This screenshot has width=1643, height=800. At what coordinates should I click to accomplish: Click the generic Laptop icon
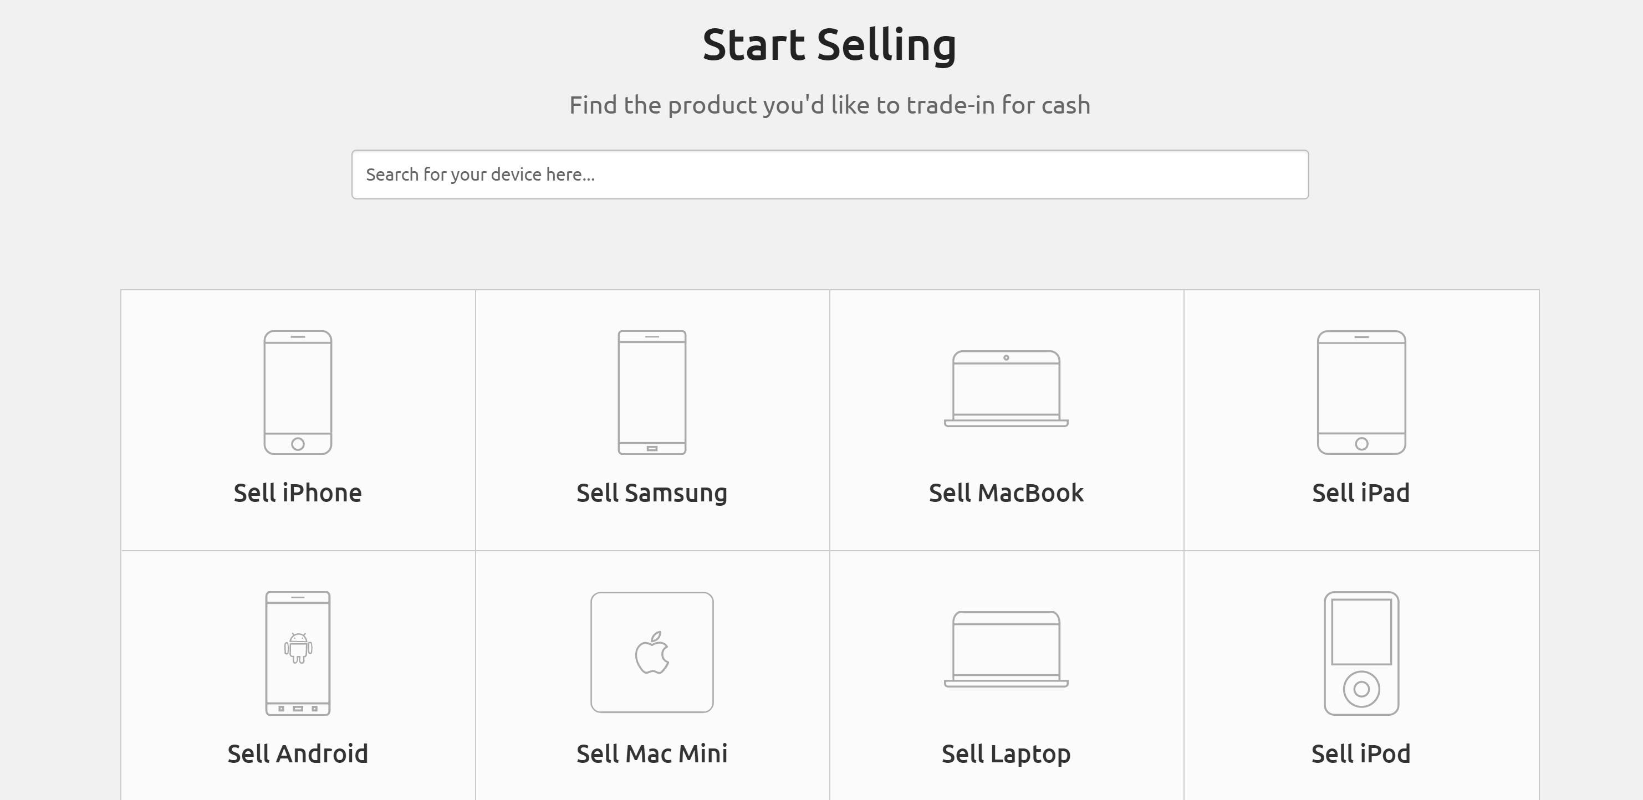1006,649
